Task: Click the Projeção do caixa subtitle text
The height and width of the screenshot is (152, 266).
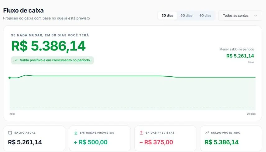Action: (x=47, y=18)
